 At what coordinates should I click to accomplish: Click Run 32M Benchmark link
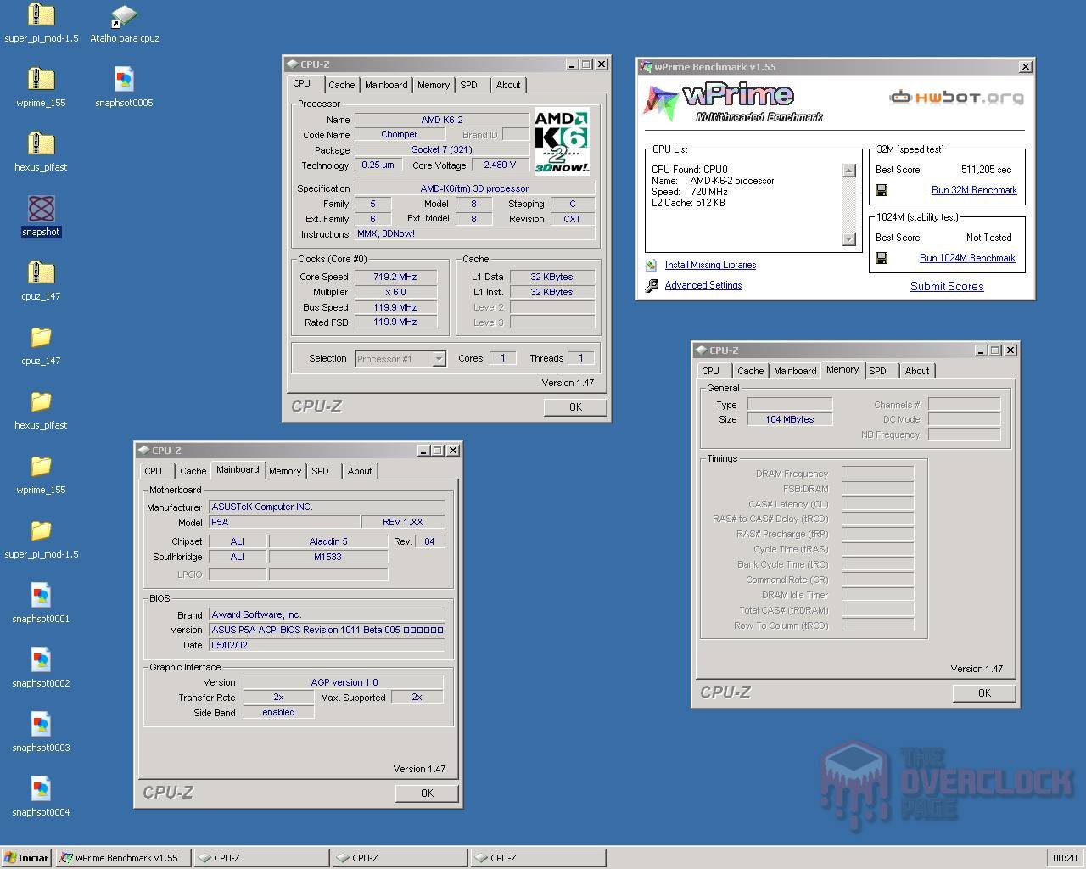point(973,190)
